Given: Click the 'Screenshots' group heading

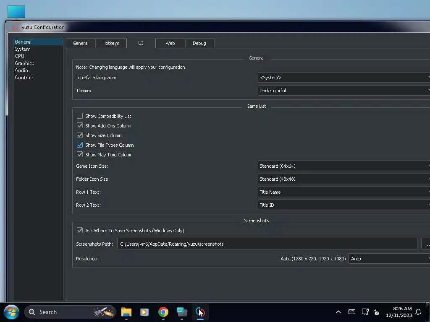Looking at the screenshot, I should pos(257,221).
